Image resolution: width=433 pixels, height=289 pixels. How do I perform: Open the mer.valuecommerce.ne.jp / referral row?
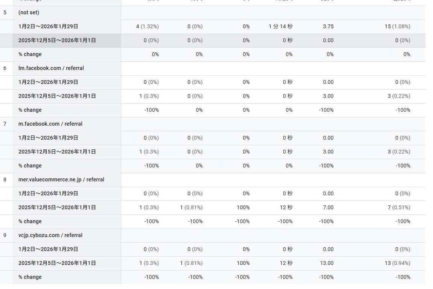[x=61, y=179]
